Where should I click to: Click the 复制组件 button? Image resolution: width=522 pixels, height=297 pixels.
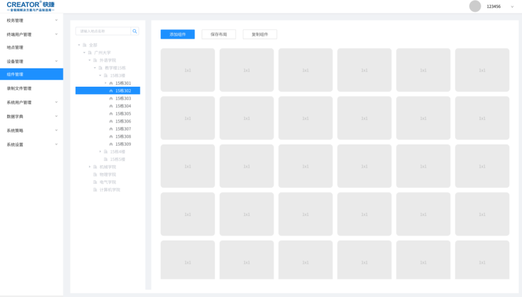click(x=260, y=35)
